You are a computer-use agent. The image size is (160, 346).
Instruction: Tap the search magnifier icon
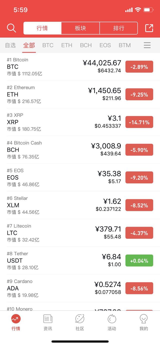click(11, 28)
